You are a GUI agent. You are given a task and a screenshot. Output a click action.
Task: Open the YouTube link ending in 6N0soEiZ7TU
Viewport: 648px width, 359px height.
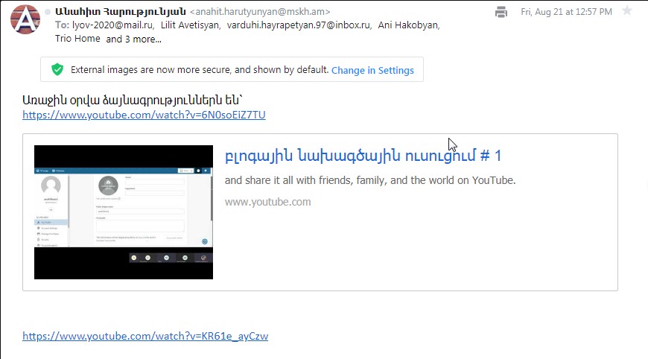coord(144,115)
